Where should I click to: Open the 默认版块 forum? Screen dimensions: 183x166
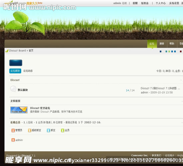click(x=23, y=90)
